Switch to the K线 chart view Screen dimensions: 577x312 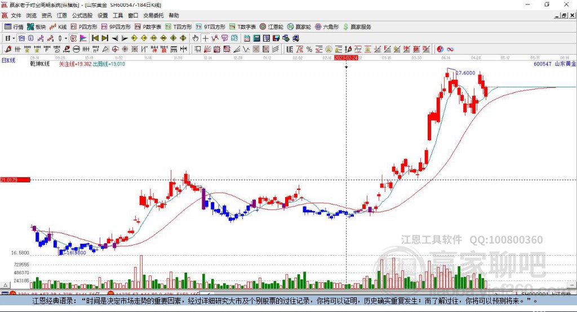(x=58, y=27)
